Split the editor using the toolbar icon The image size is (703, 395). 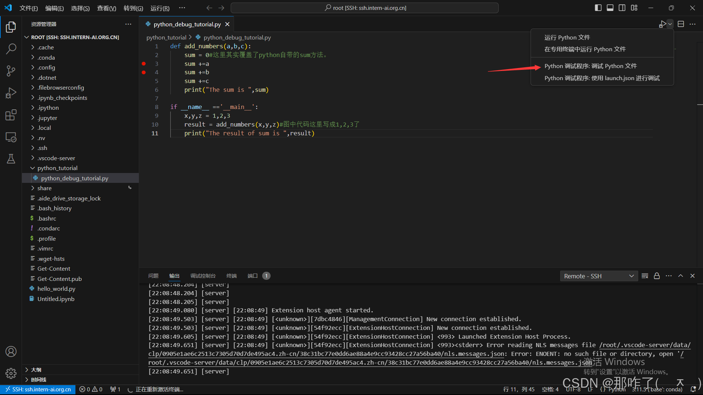pyautogui.click(x=681, y=24)
